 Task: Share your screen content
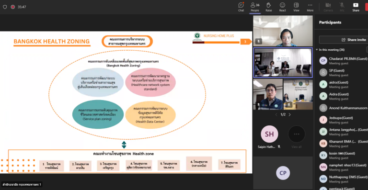(356, 7)
